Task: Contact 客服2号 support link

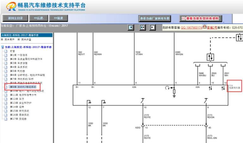Action: coord(212,28)
